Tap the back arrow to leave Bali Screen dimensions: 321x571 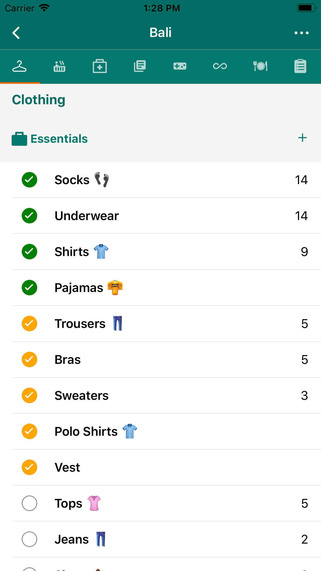[x=16, y=33]
